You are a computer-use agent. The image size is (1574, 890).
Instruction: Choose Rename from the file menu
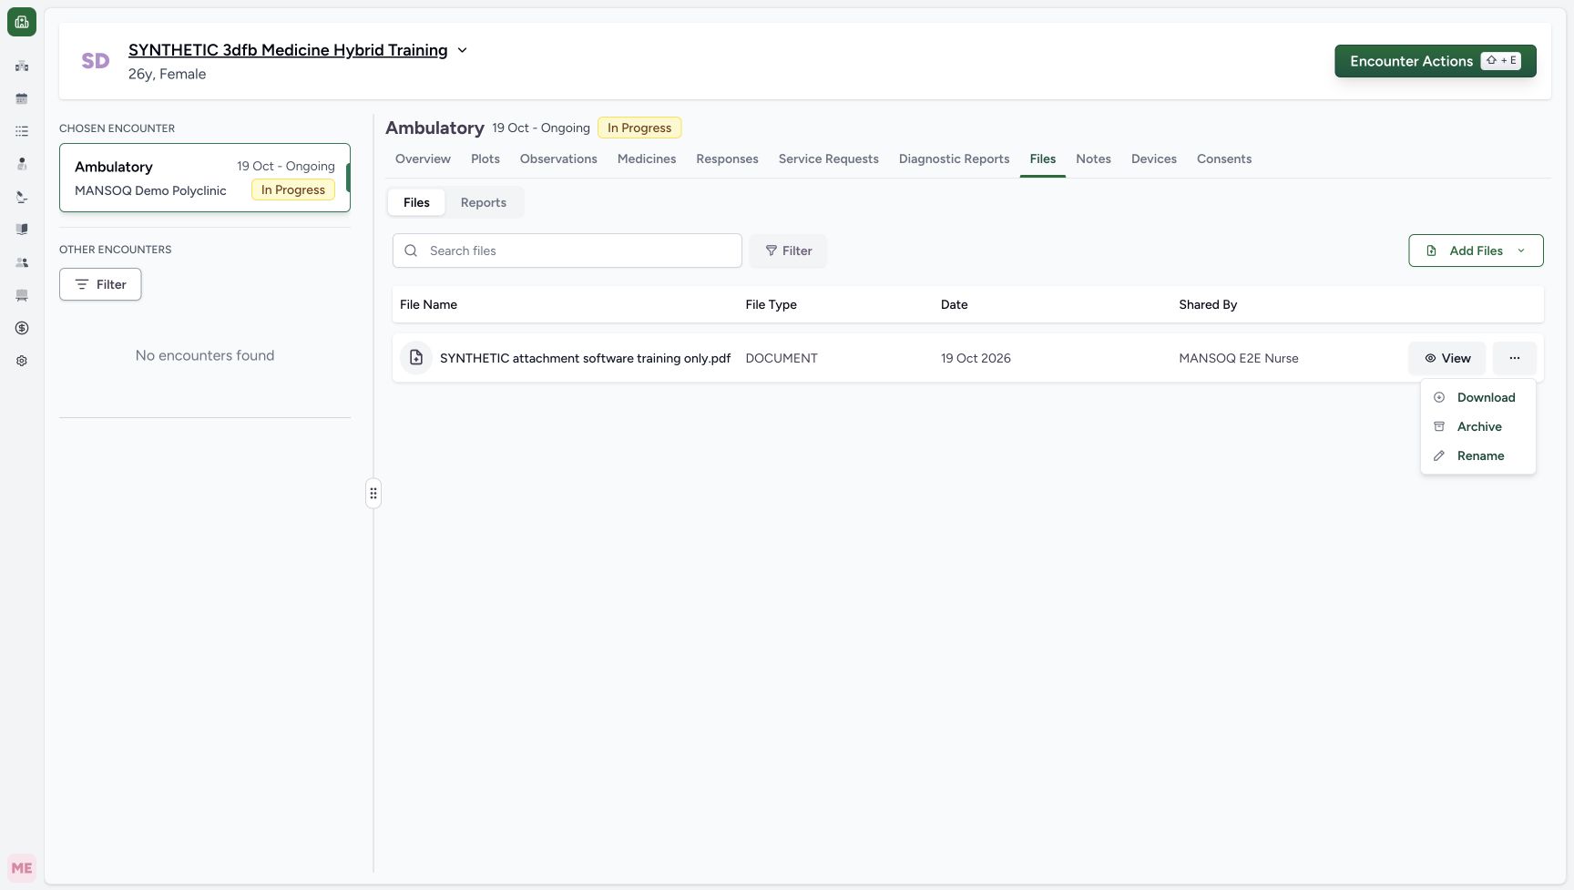[x=1477, y=455]
